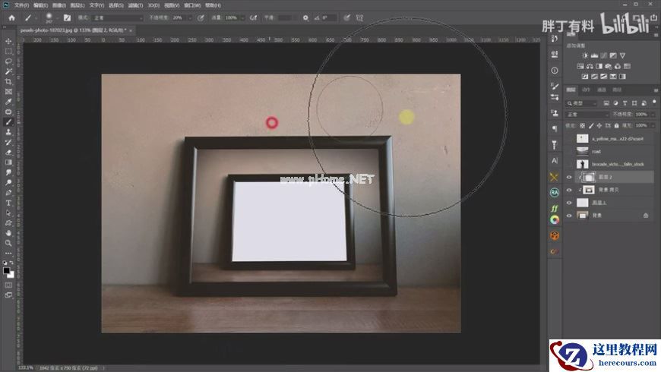Open the brush blend mode dropdown

tap(118, 17)
